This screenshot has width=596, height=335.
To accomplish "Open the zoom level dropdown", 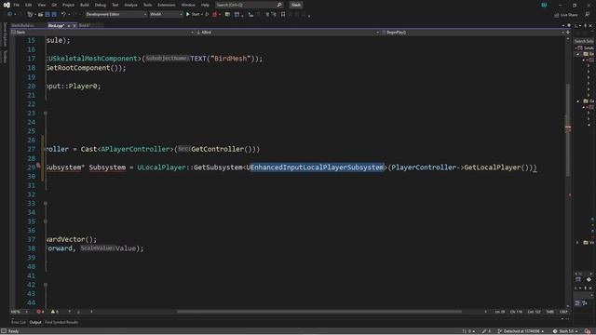I will (19, 312).
